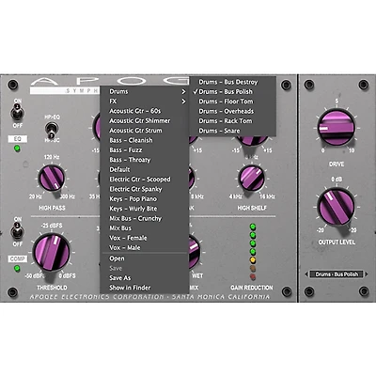The width and height of the screenshot is (376, 376).
Task: Select Electric Gtr - Scooped preset
Action: click(x=145, y=180)
